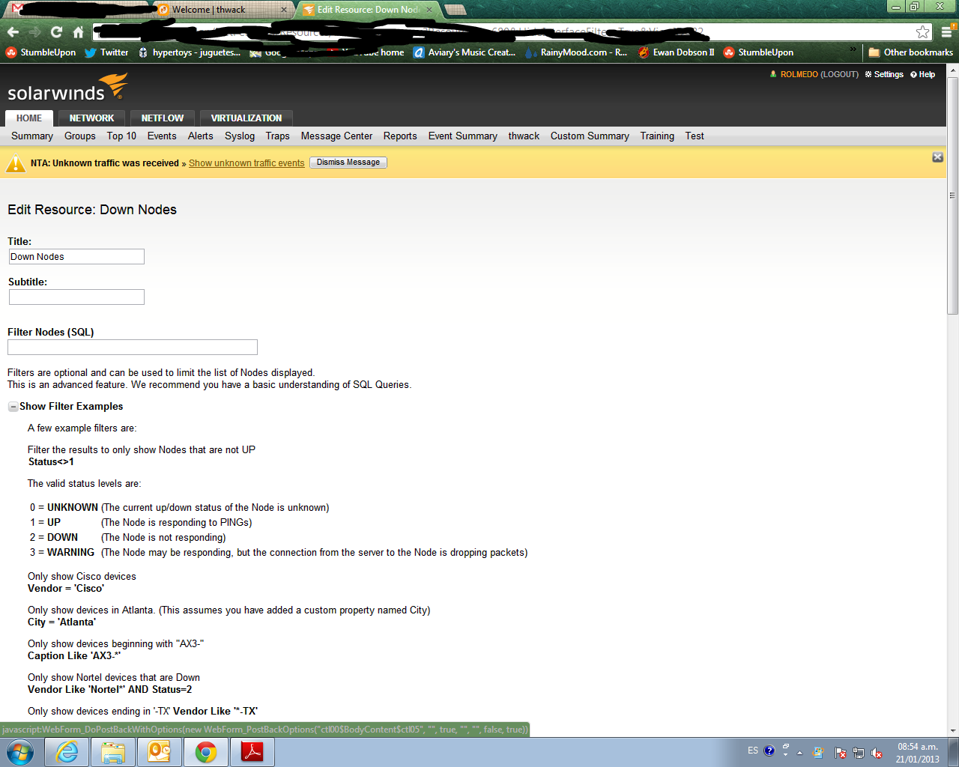This screenshot has height=767, width=959.
Task: Open the NETWORK tab
Action: click(91, 118)
